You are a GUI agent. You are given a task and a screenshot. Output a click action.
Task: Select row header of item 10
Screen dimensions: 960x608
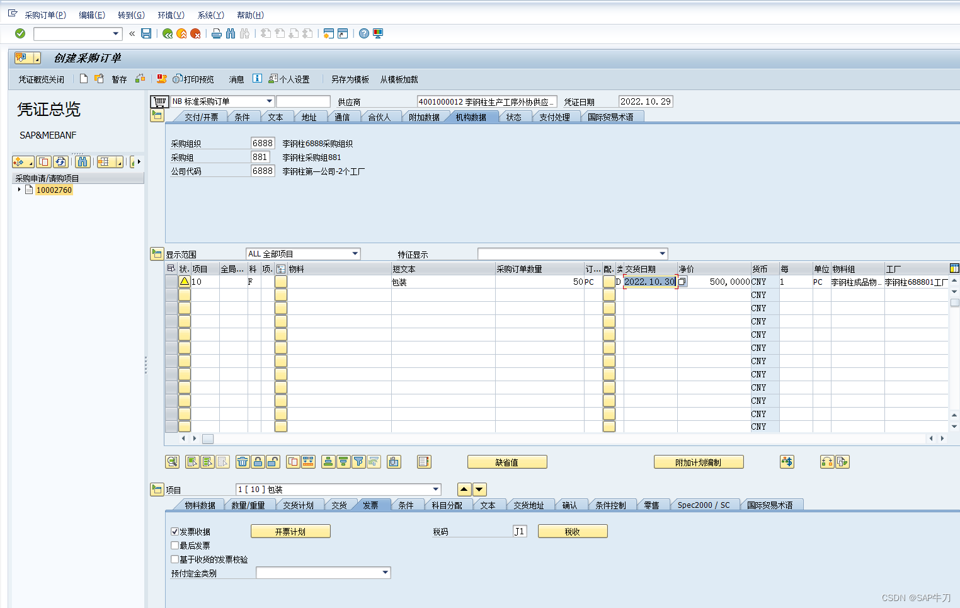point(171,282)
